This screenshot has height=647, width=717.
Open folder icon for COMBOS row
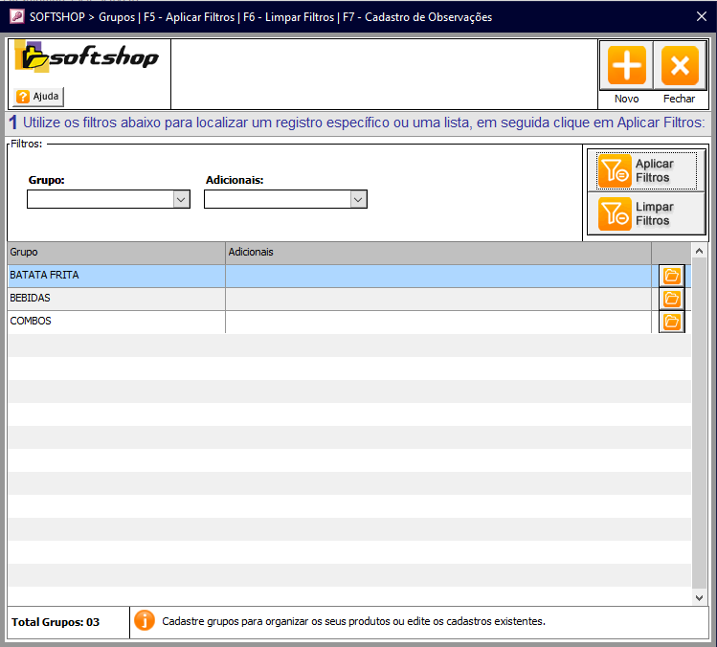[672, 322]
